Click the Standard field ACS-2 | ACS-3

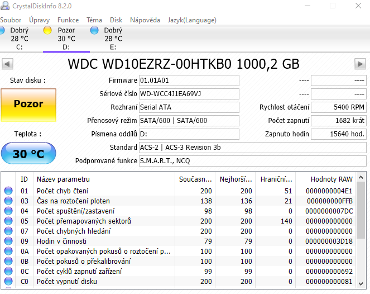[252, 148]
